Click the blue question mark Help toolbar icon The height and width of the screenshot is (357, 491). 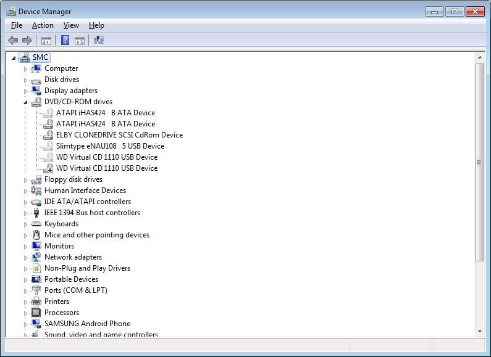(x=64, y=41)
